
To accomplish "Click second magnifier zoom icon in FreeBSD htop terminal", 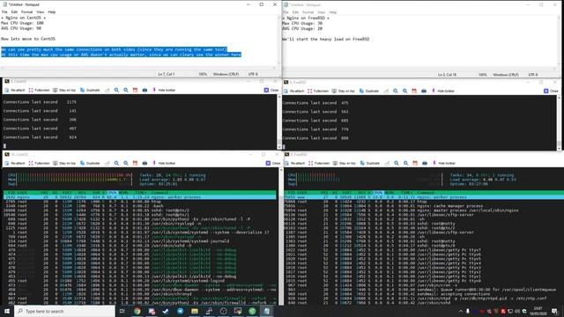I will click(x=405, y=163).
